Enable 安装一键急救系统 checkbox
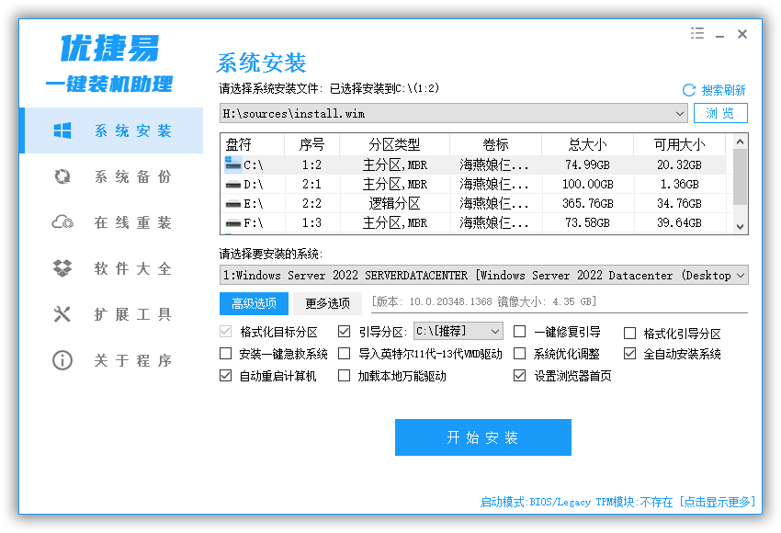 click(x=226, y=354)
